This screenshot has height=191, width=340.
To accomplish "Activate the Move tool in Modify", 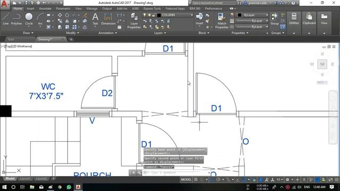I will click(x=60, y=15).
